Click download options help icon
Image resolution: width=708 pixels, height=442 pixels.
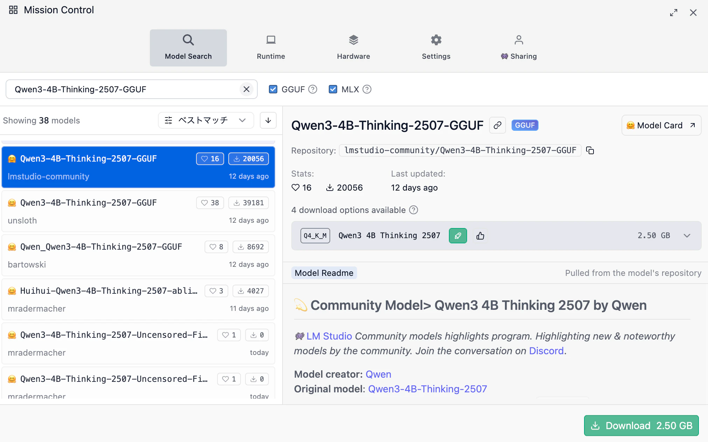pyautogui.click(x=414, y=210)
